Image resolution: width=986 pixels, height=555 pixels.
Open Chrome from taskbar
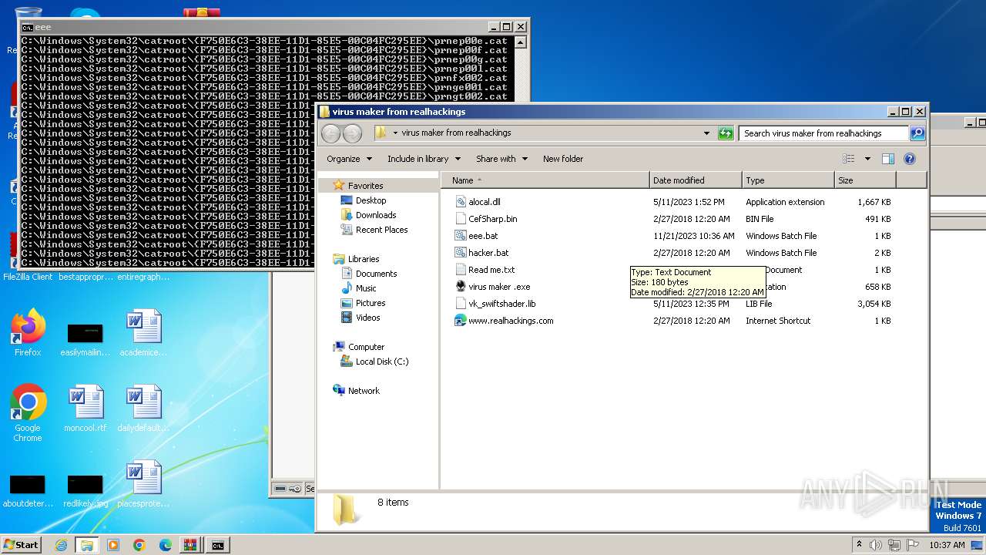coord(139,545)
